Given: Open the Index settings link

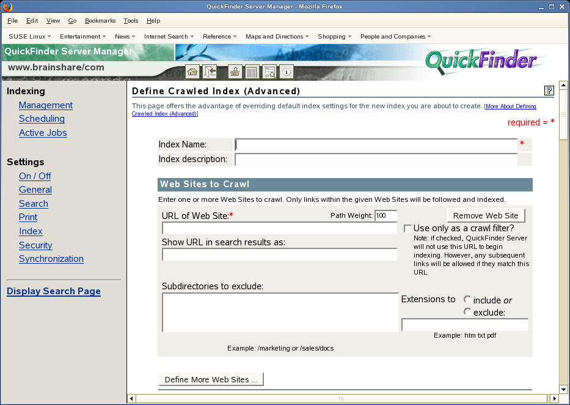Looking at the screenshot, I should pyautogui.click(x=31, y=231).
